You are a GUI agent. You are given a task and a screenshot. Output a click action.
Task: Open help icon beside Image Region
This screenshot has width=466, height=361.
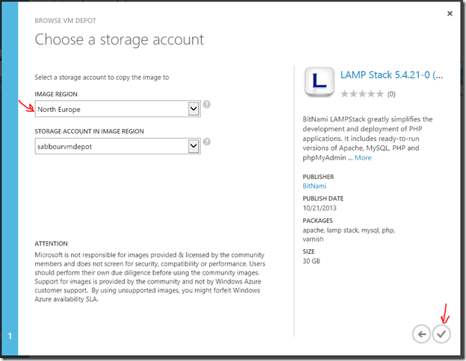click(x=207, y=104)
